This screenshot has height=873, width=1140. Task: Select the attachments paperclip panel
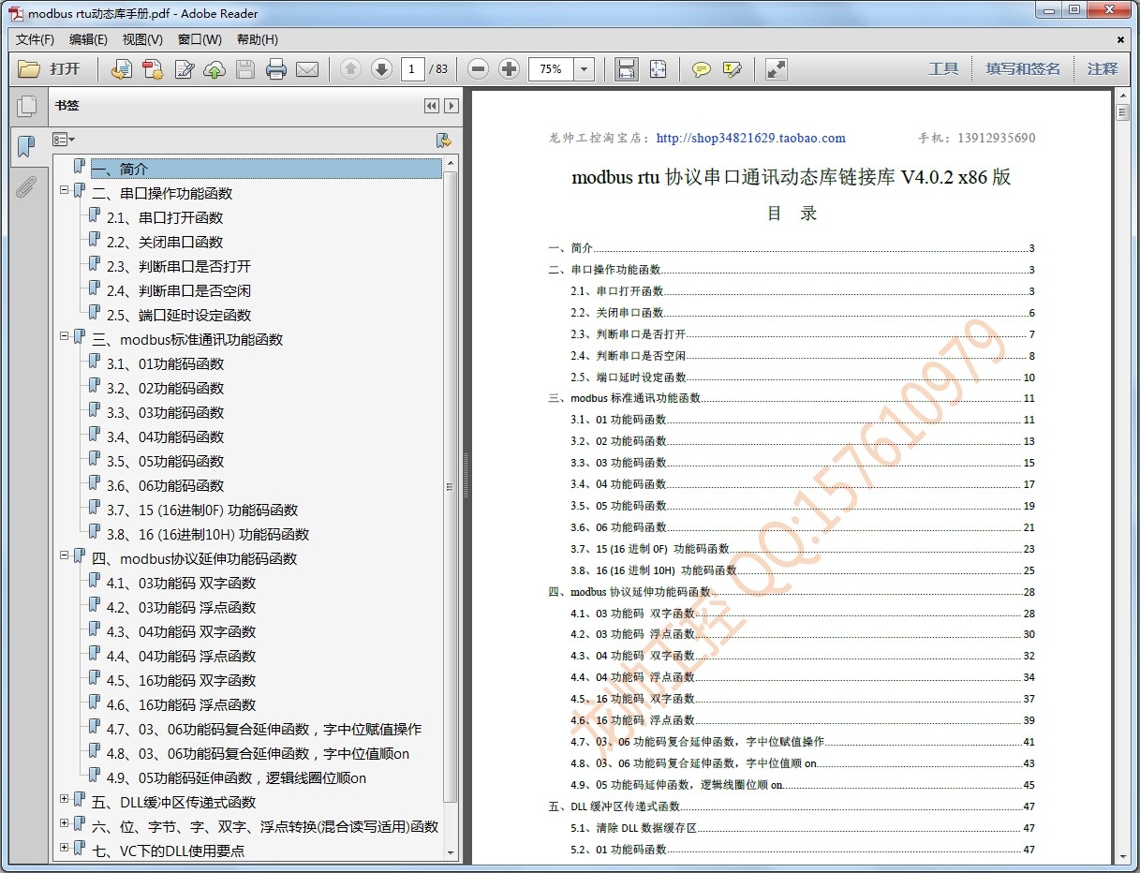pos(25,185)
